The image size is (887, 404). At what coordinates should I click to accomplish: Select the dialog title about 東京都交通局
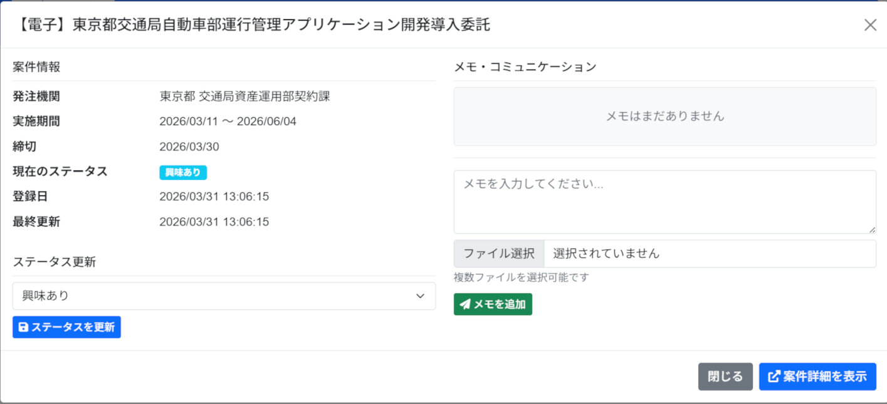pos(251,26)
